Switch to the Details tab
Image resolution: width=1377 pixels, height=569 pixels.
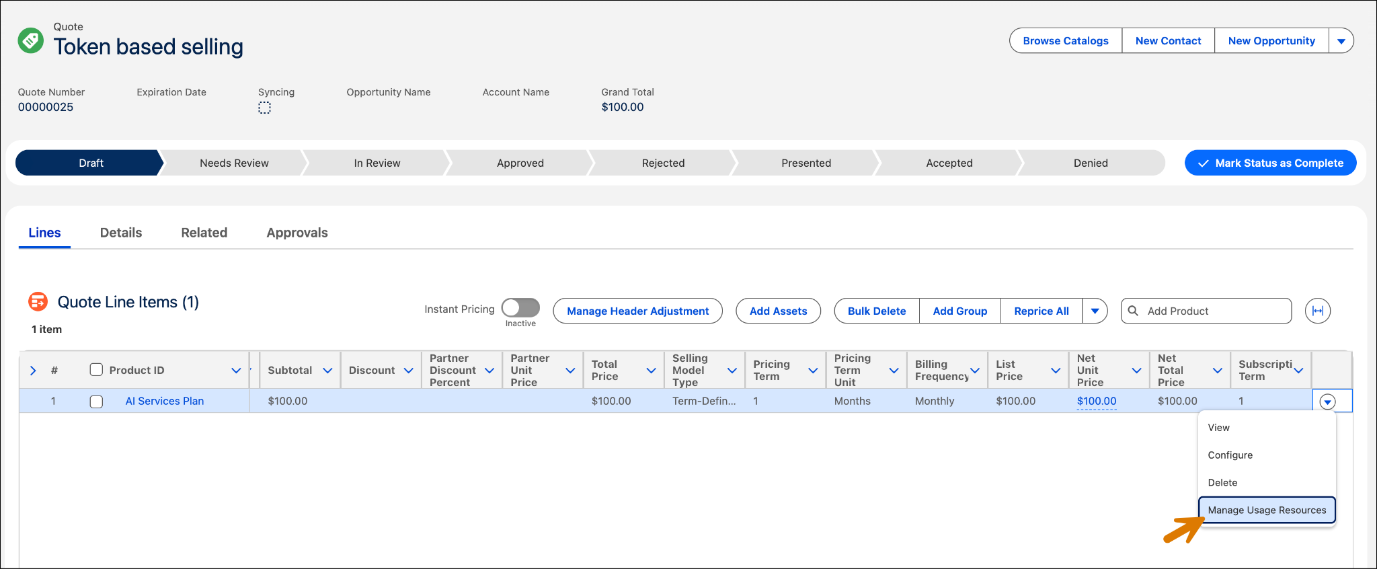121,233
